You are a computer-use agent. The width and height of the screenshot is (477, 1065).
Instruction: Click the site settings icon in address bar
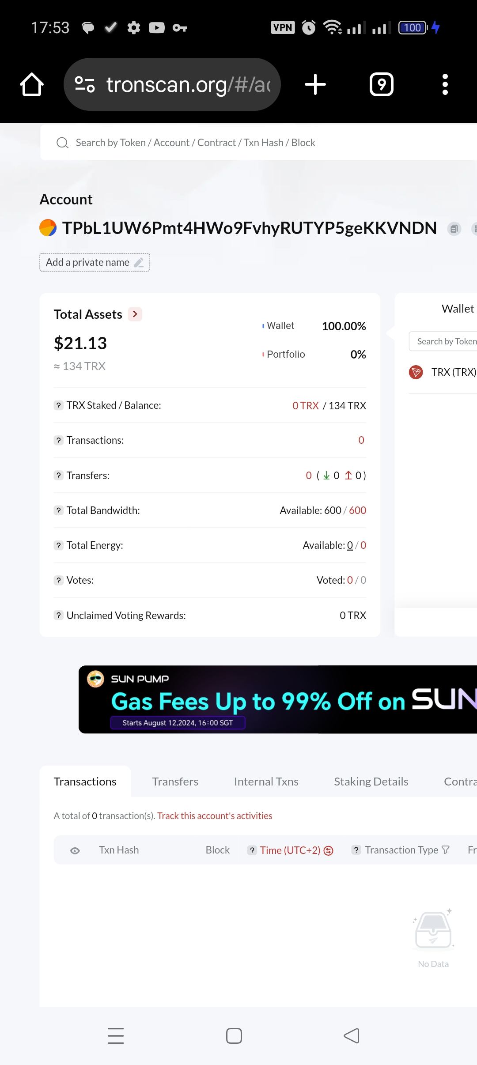click(x=85, y=84)
